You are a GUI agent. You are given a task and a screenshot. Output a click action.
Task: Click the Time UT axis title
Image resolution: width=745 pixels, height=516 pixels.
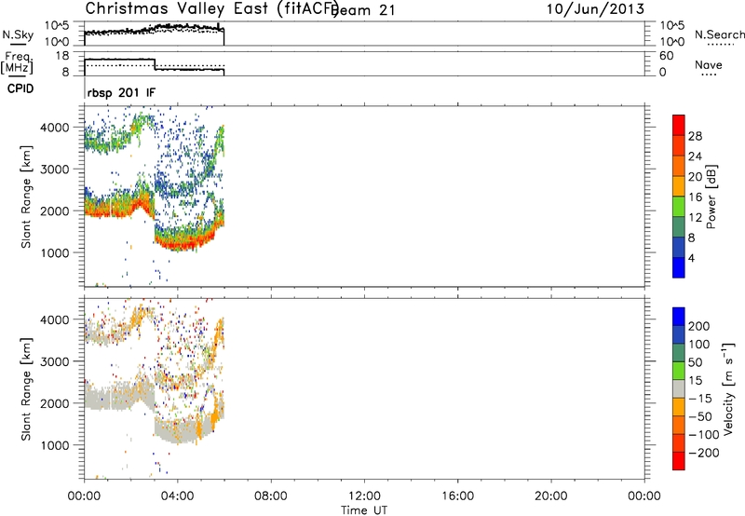(364, 510)
